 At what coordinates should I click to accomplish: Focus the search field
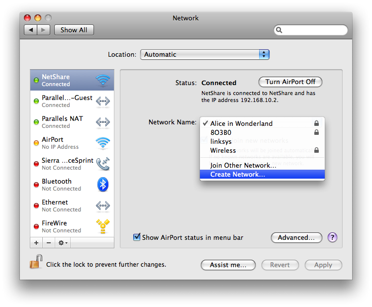[x=310, y=30]
